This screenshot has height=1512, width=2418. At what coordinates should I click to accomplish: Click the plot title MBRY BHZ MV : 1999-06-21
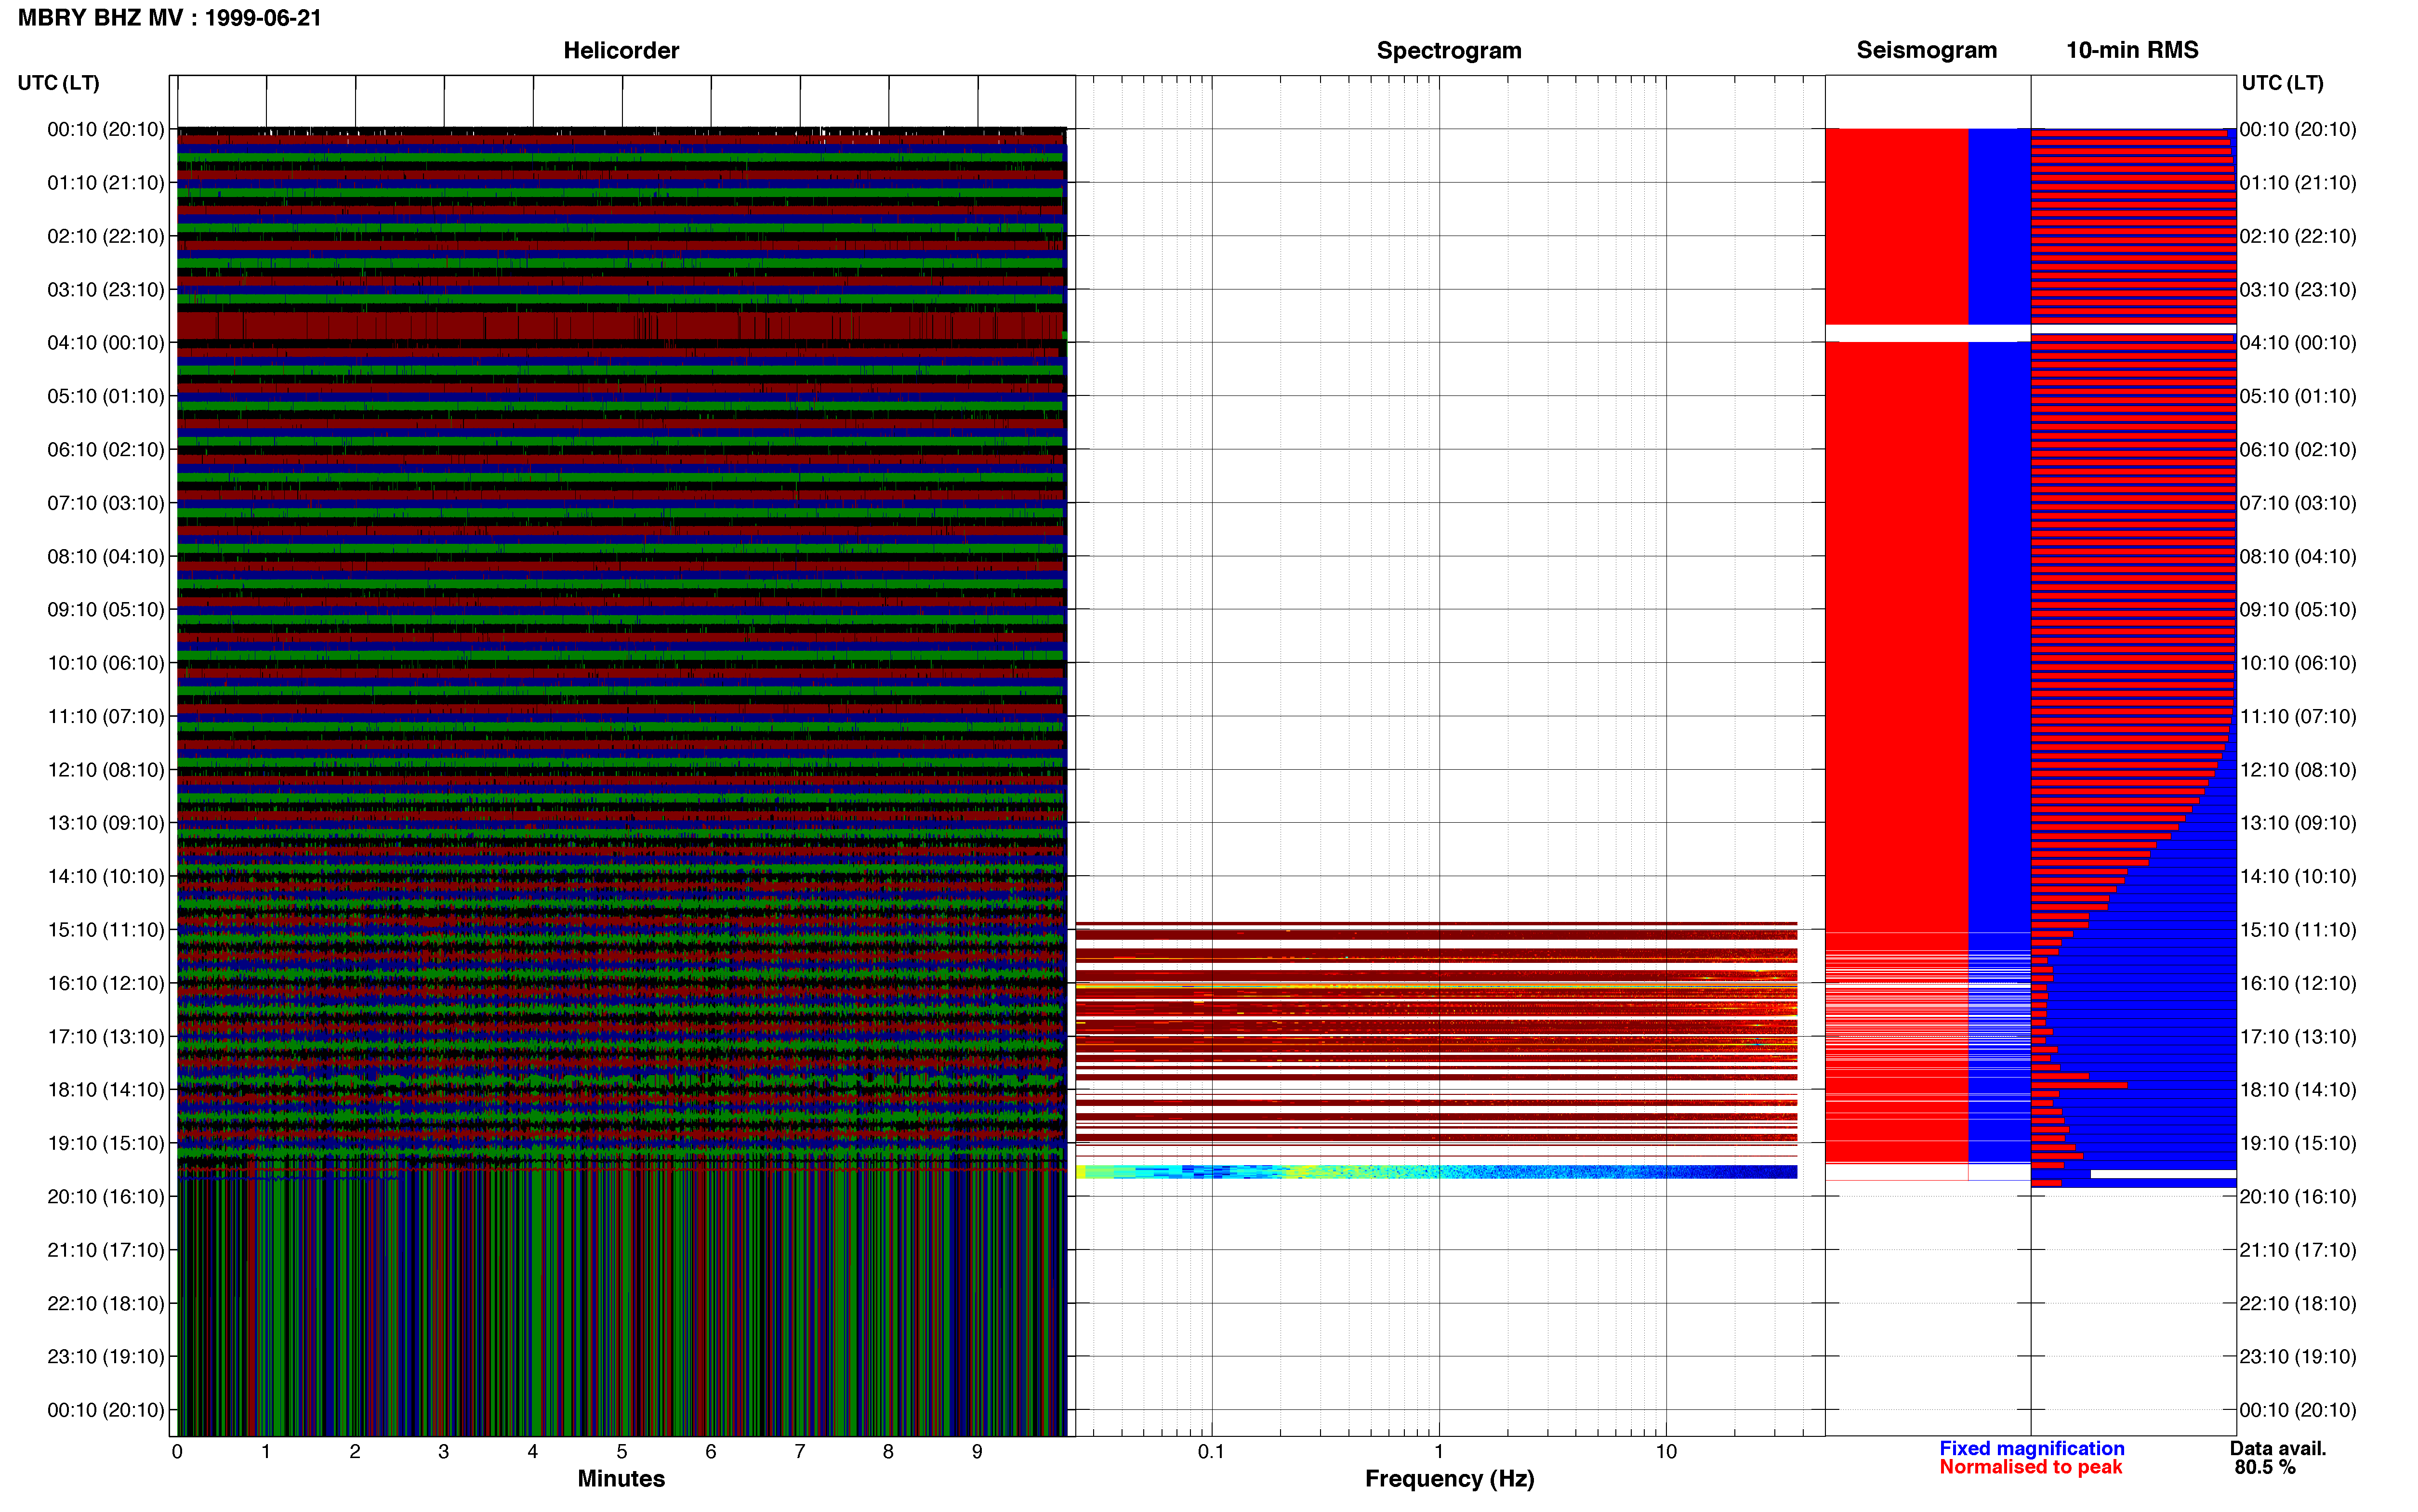point(170,17)
